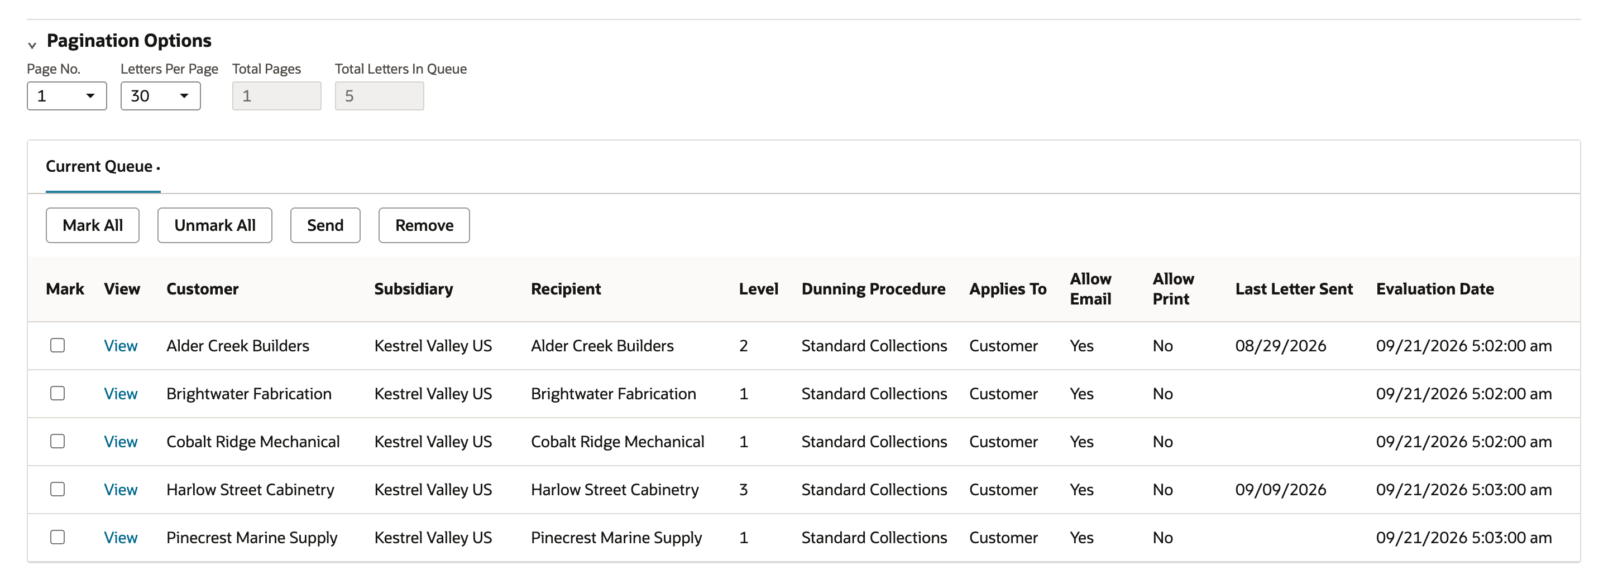This screenshot has width=1599, height=580.
Task: Click the View column header
Action: tap(122, 289)
